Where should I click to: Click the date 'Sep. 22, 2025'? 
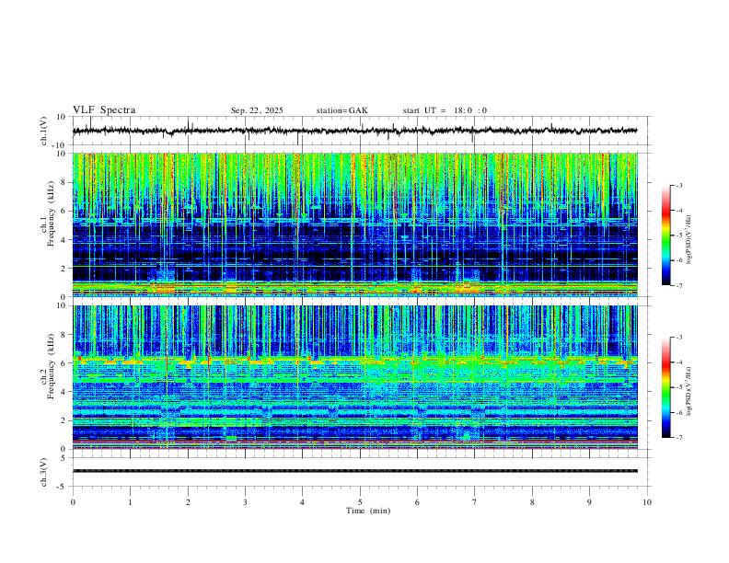tap(257, 110)
